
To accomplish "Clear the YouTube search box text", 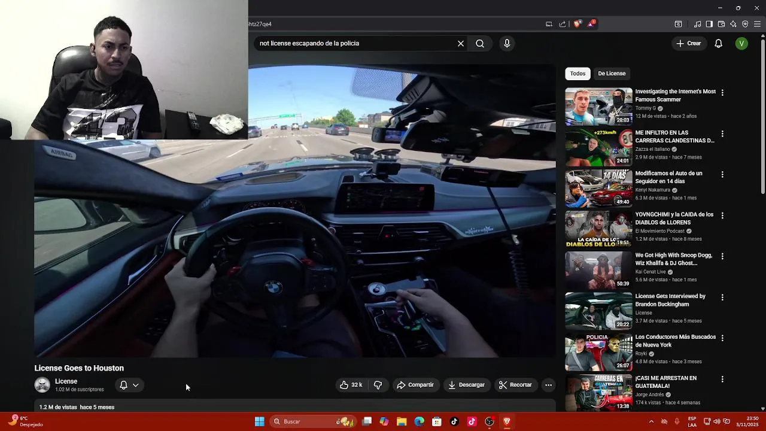I will pyautogui.click(x=461, y=43).
